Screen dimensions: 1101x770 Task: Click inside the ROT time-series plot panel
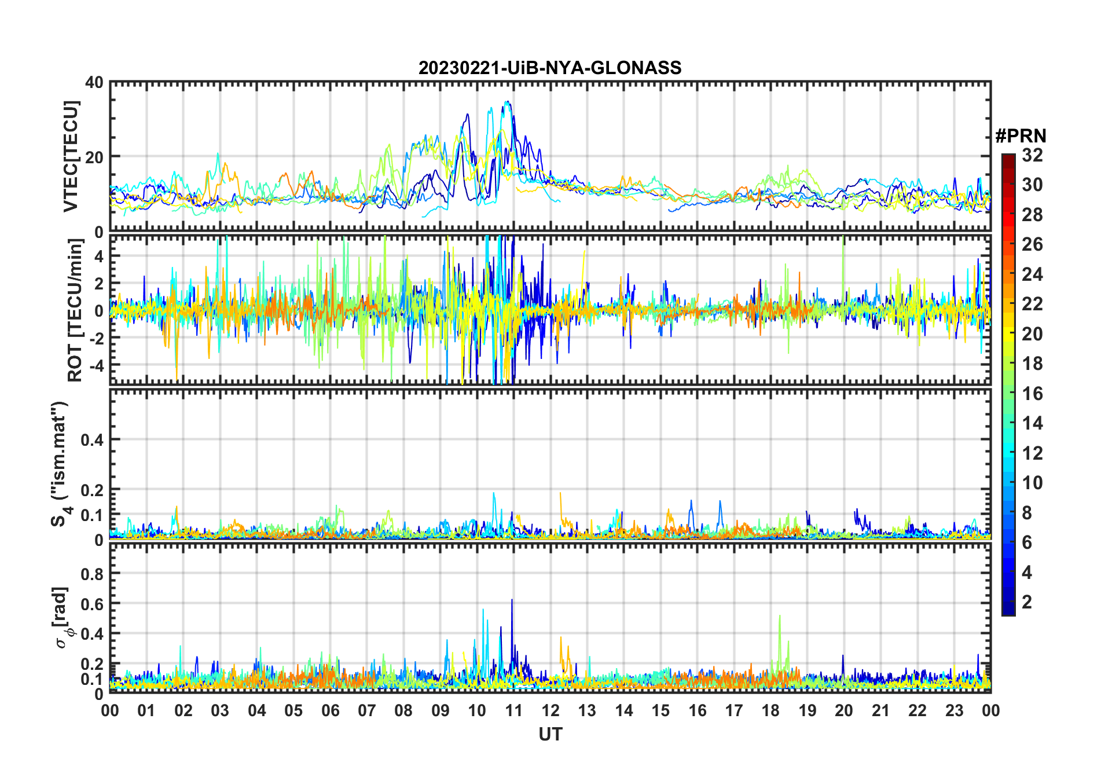550,310
